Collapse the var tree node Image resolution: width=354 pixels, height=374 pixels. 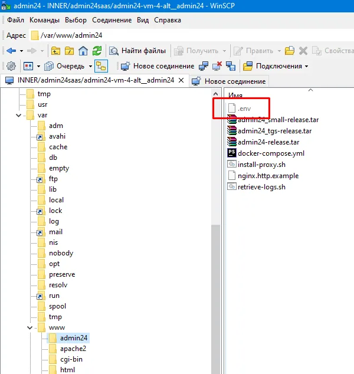click(19, 116)
